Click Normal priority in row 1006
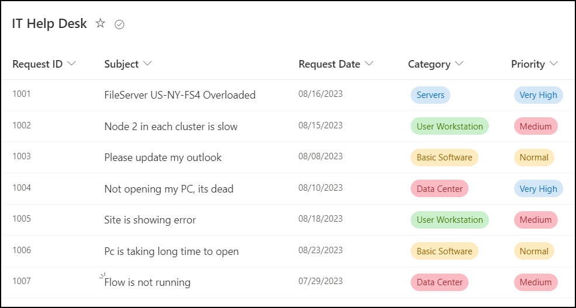576x308 pixels. coord(534,251)
